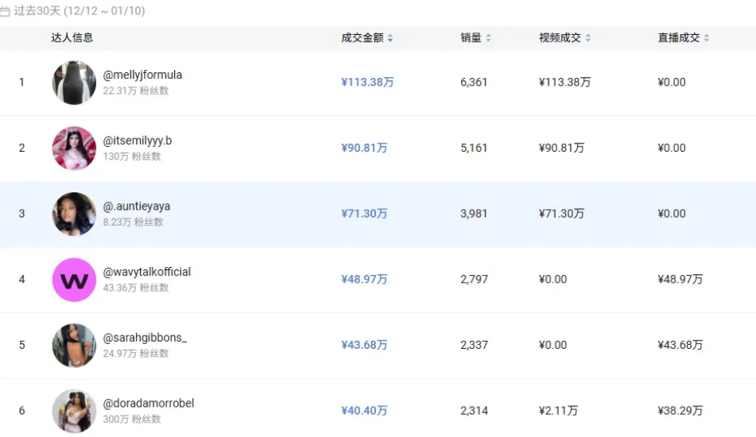Click ¥71.30万 amount for auntieyaya
756x437 pixels.
[364, 214]
